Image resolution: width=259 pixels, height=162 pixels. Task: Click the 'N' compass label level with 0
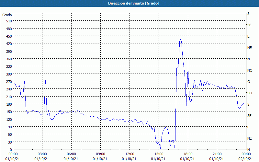coord(248,150)
